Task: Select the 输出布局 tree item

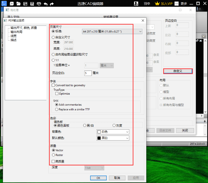Action: point(16,32)
